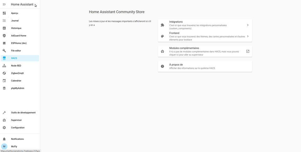The width and height of the screenshot is (301, 152).
Task: Click the Node-RED sitemap icon
Action: 4,66
